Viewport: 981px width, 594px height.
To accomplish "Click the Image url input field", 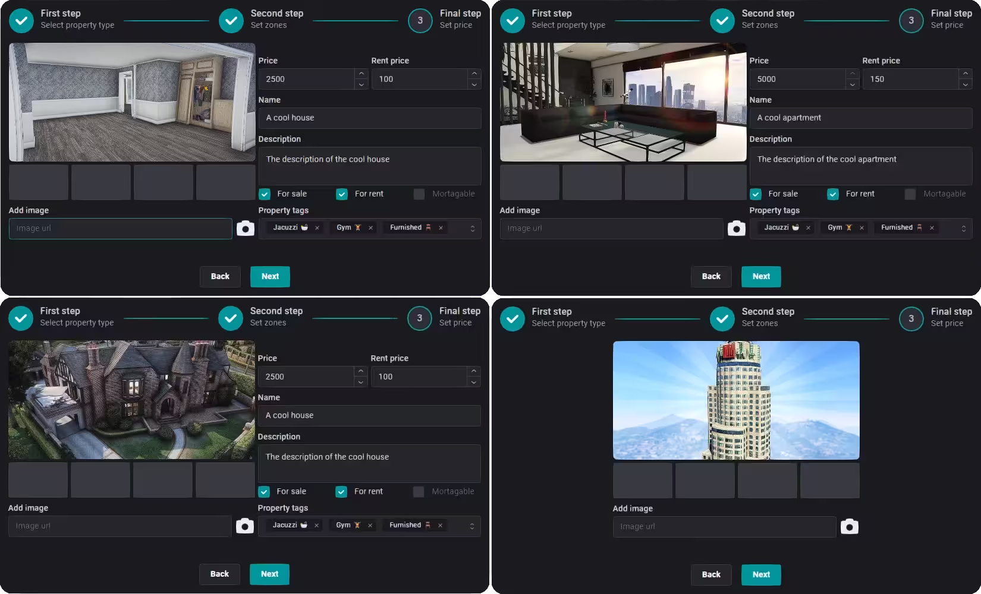I will point(119,228).
